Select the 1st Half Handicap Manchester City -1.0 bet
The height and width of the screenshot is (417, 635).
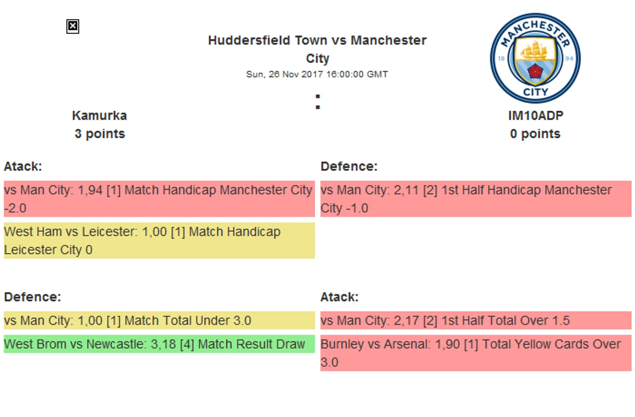476,199
